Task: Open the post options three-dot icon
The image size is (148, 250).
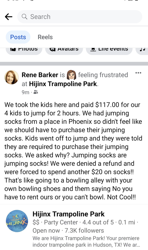Action: point(138,73)
